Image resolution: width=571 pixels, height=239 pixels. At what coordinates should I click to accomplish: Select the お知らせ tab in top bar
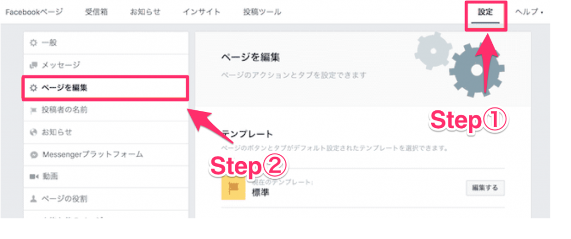pos(145,12)
